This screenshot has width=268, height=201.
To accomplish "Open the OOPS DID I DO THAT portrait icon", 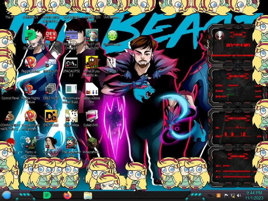I will [x=51, y=143].
